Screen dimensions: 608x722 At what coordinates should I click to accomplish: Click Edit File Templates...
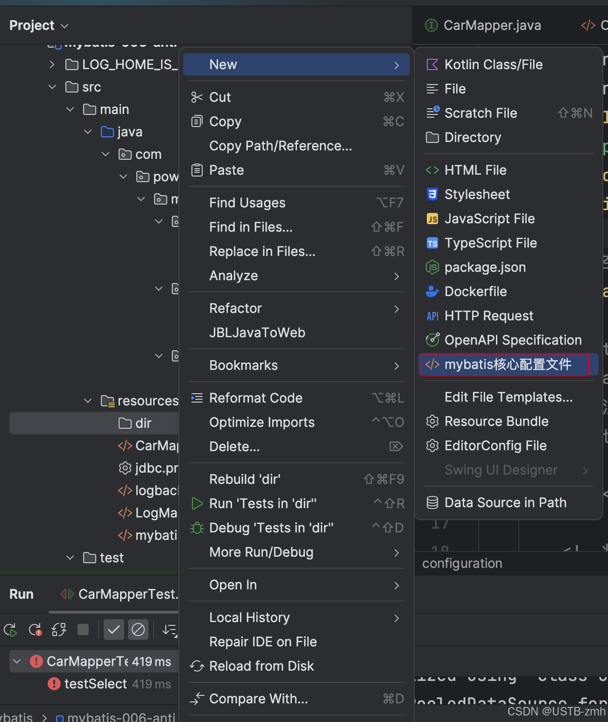tap(508, 397)
